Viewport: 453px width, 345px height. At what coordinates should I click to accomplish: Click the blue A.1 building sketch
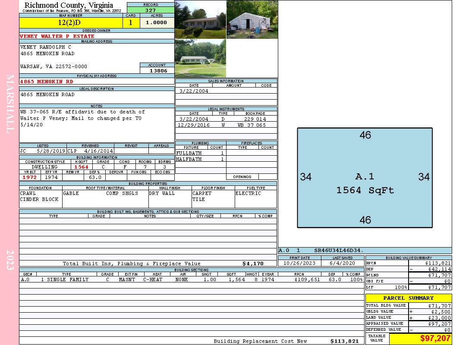[x=365, y=178]
